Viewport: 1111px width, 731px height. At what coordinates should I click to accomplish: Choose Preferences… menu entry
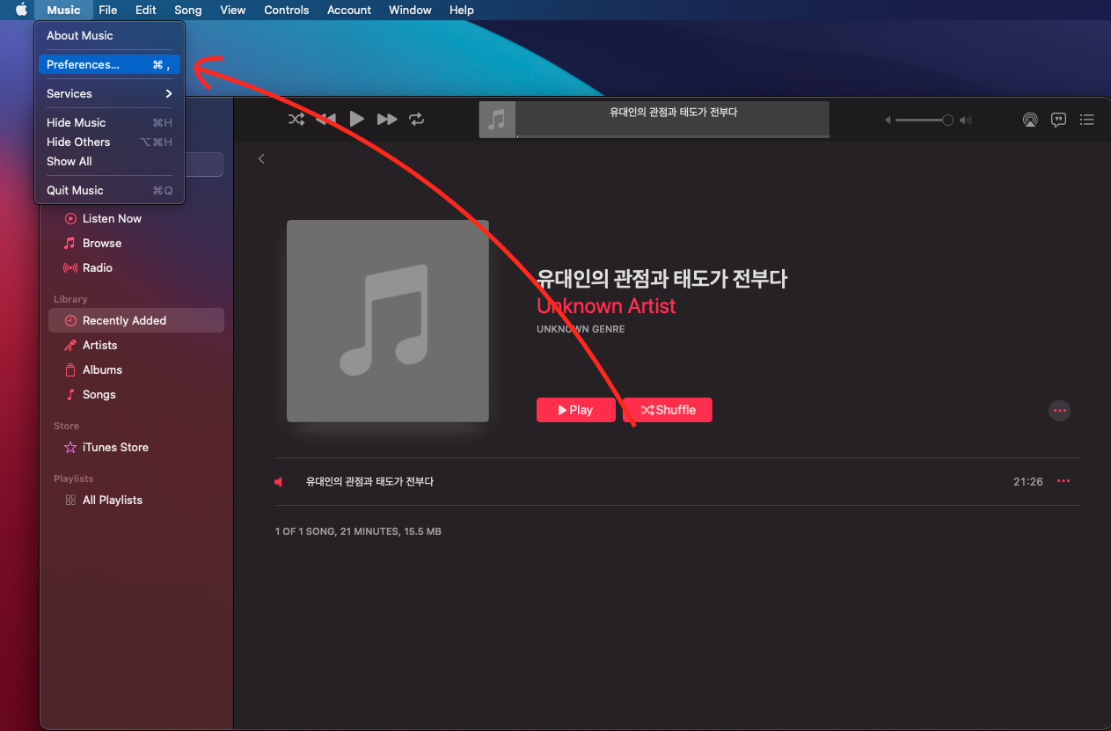tap(109, 64)
